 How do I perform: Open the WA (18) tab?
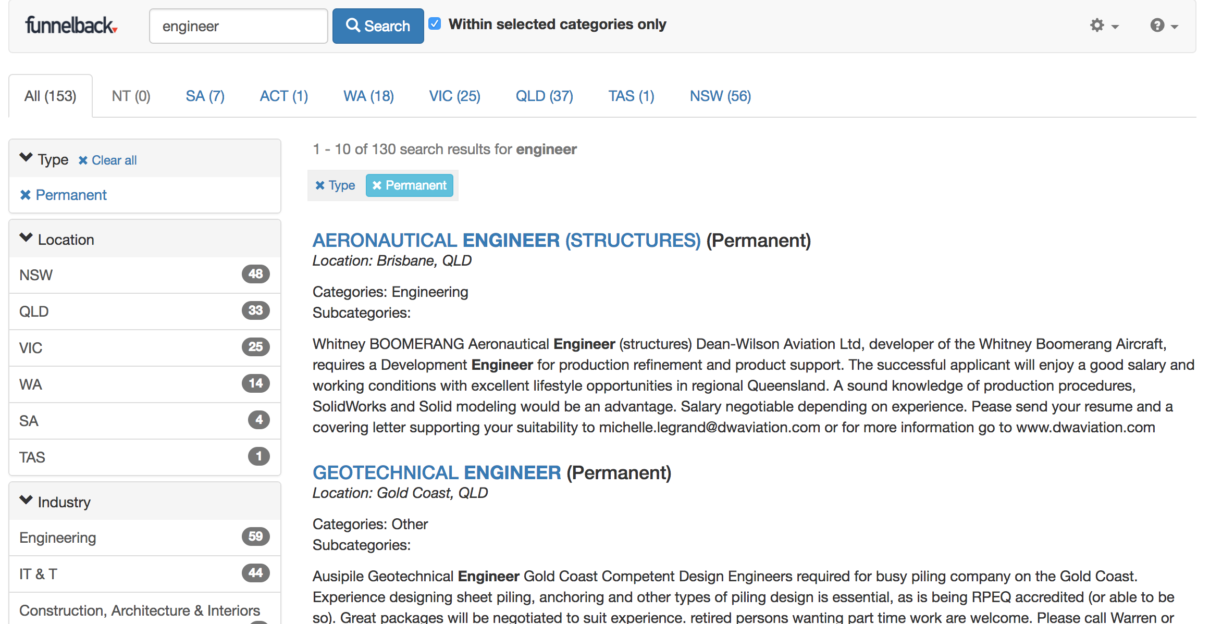[368, 96]
